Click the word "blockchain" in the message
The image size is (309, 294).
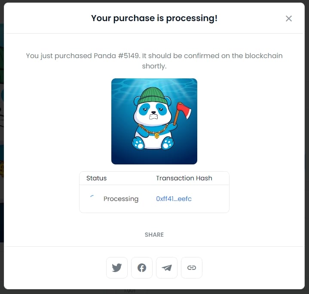point(263,56)
